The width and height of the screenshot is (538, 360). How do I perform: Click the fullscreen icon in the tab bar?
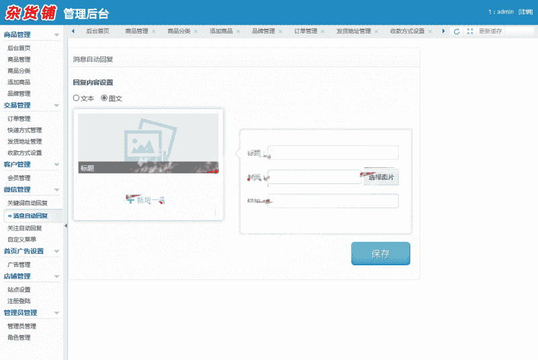[470, 32]
